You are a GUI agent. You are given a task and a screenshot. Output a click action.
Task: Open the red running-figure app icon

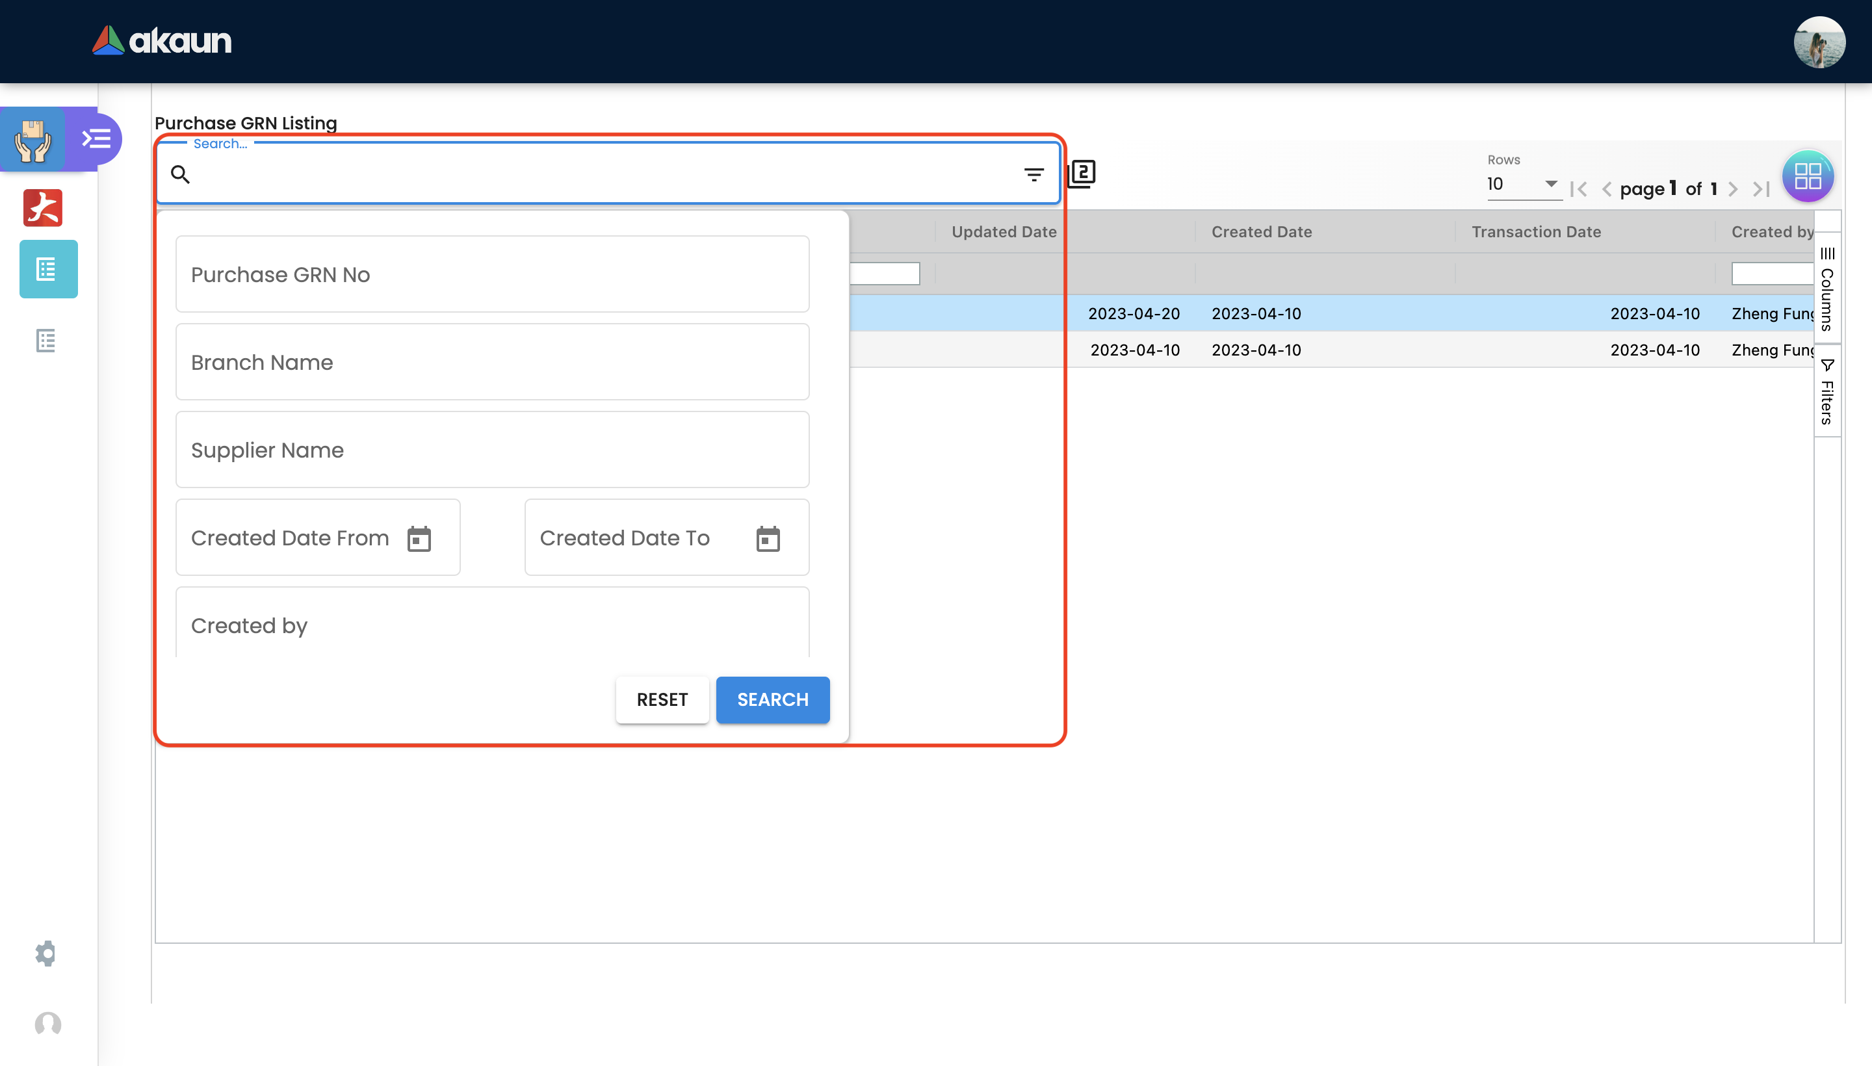pyautogui.click(x=43, y=208)
